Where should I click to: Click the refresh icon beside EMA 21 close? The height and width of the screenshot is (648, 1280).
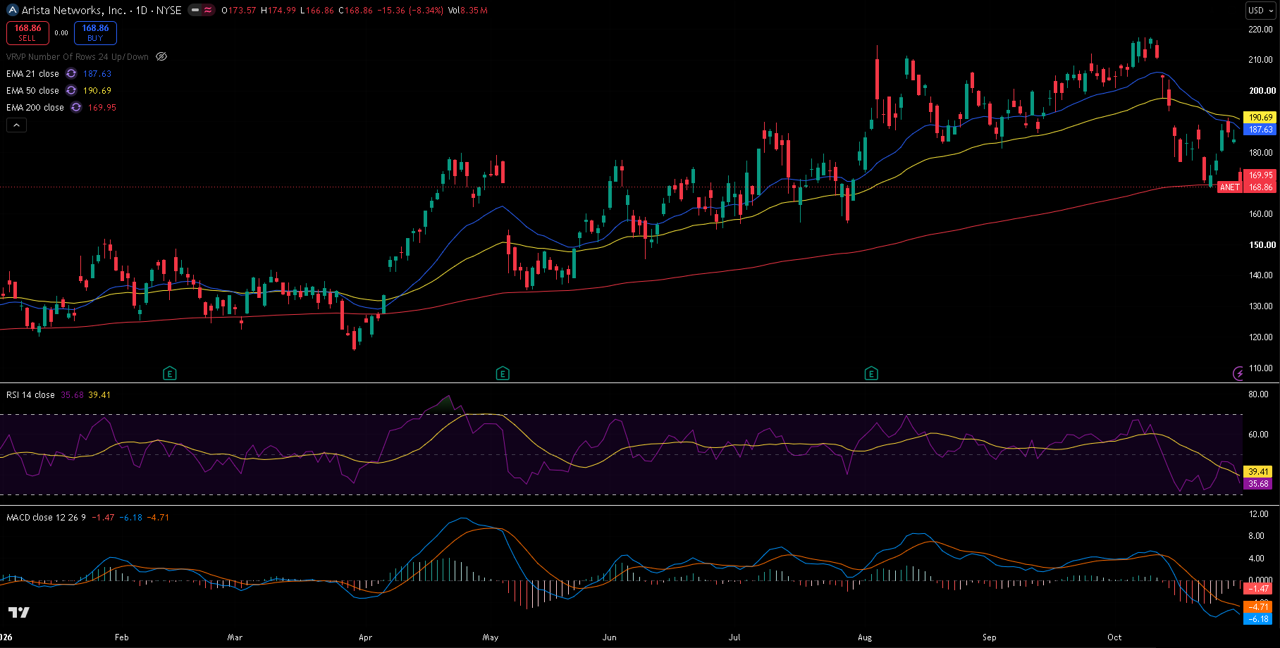pos(71,74)
